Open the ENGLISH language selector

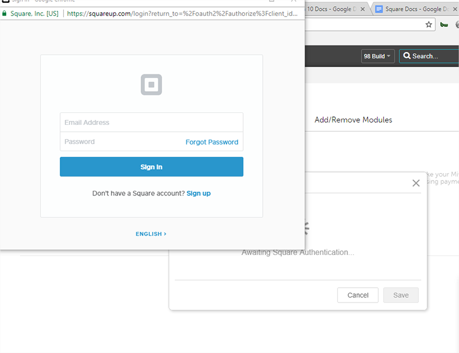tap(151, 234)
